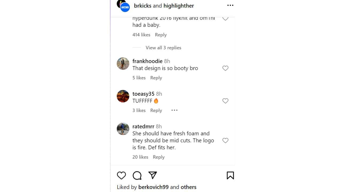Viewport: 342px width, 192px height.
Task: Reply to frankhoodie's comment
Action: 156,78
